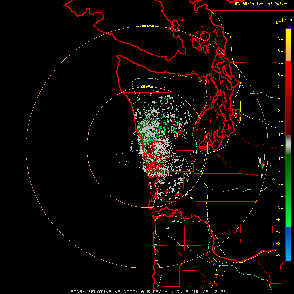
Task: Click the 60 value on velocity scale
Action: [x=281, y=74]
